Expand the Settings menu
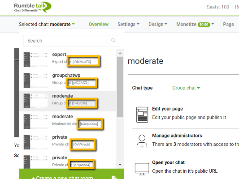This screenshot has width=239, height=179. tap(128, 24)
